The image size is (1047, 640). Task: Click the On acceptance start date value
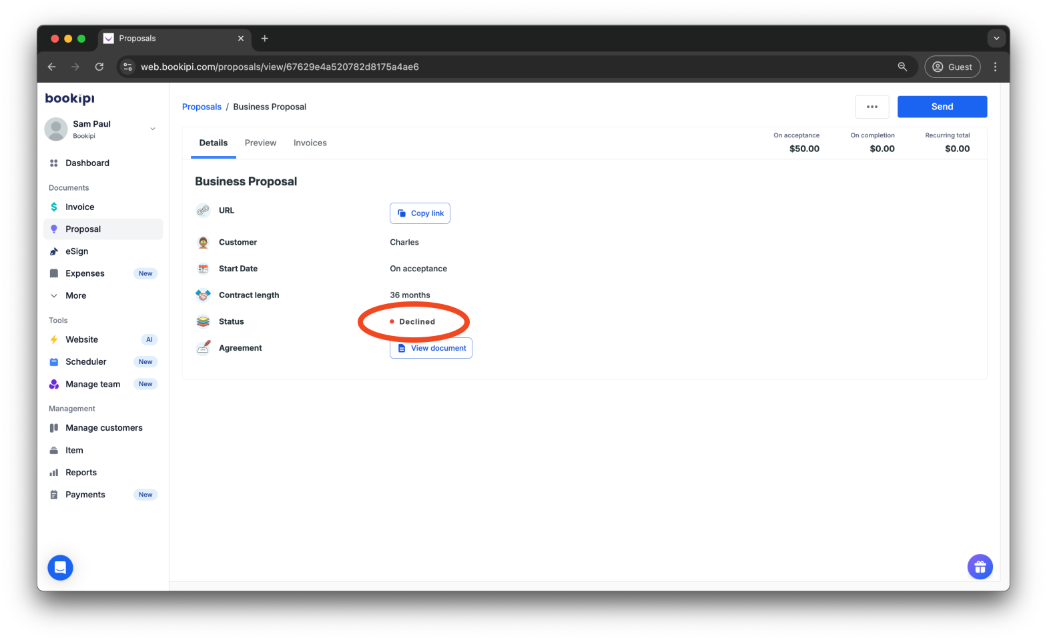pyautogui.click(x=418, y=269)
